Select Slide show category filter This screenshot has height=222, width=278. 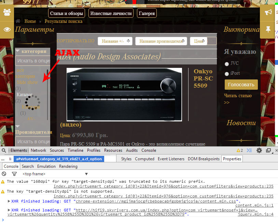(x=27, y=82)
